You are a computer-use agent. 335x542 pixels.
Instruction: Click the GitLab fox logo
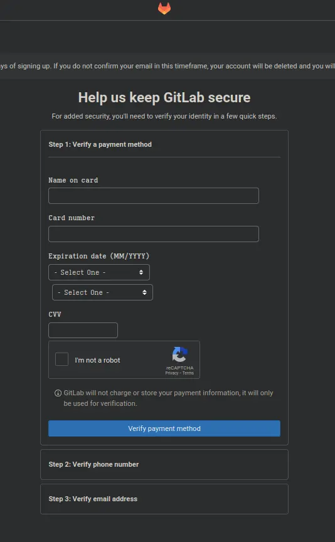(164, 8)
